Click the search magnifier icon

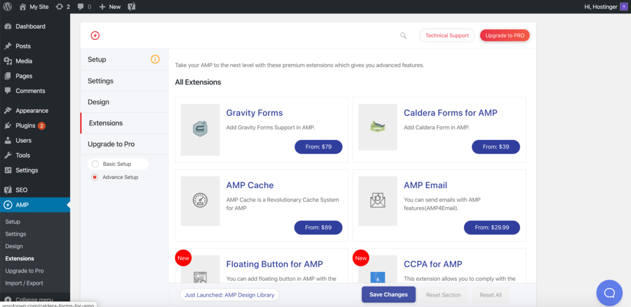coord(403,35)
